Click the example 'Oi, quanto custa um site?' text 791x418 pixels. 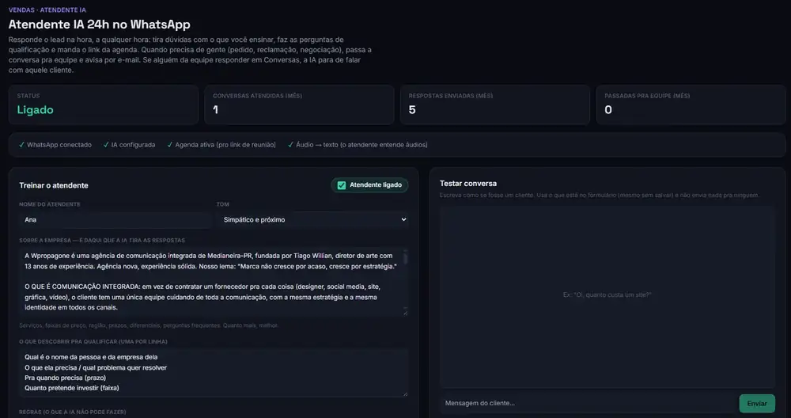coord(607,294)
